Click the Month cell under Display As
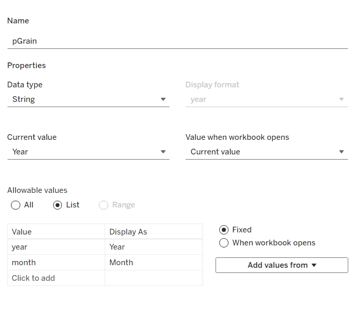This screenshot has width=354, height=313. (x=154, y=263)
